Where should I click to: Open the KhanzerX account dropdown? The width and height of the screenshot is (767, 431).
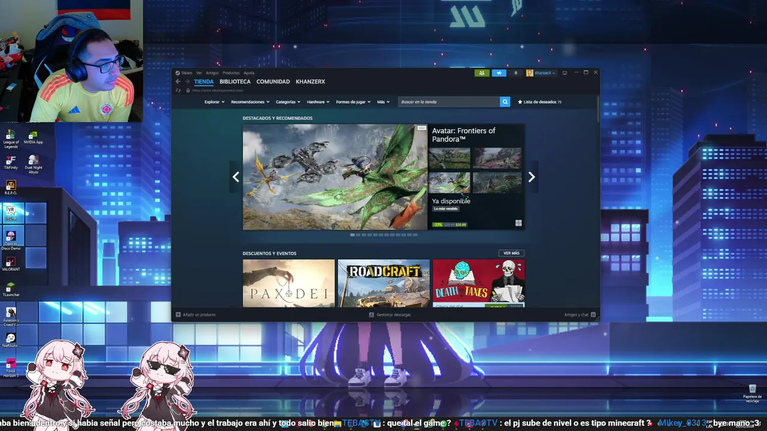(x=545, y=73)
